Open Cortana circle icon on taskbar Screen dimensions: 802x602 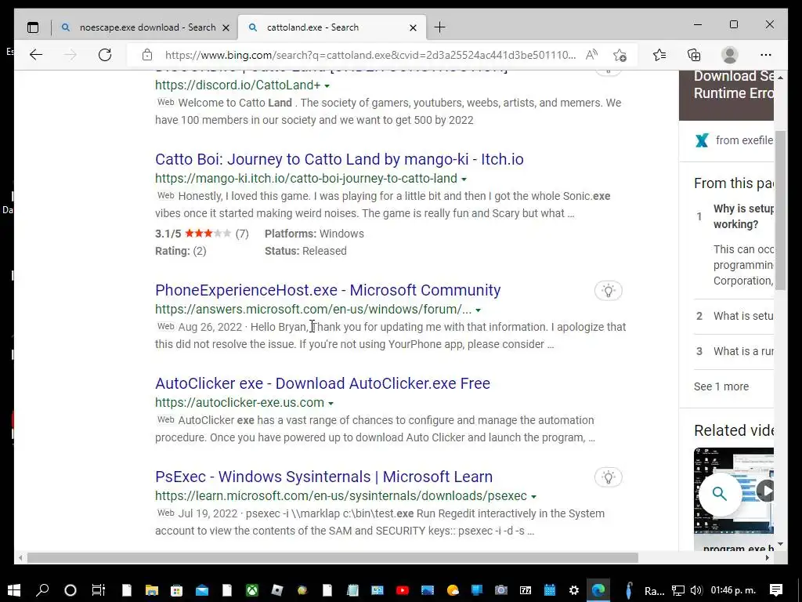click(70, 590)
